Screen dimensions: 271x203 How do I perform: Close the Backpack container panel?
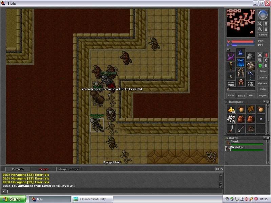[268, 102]
